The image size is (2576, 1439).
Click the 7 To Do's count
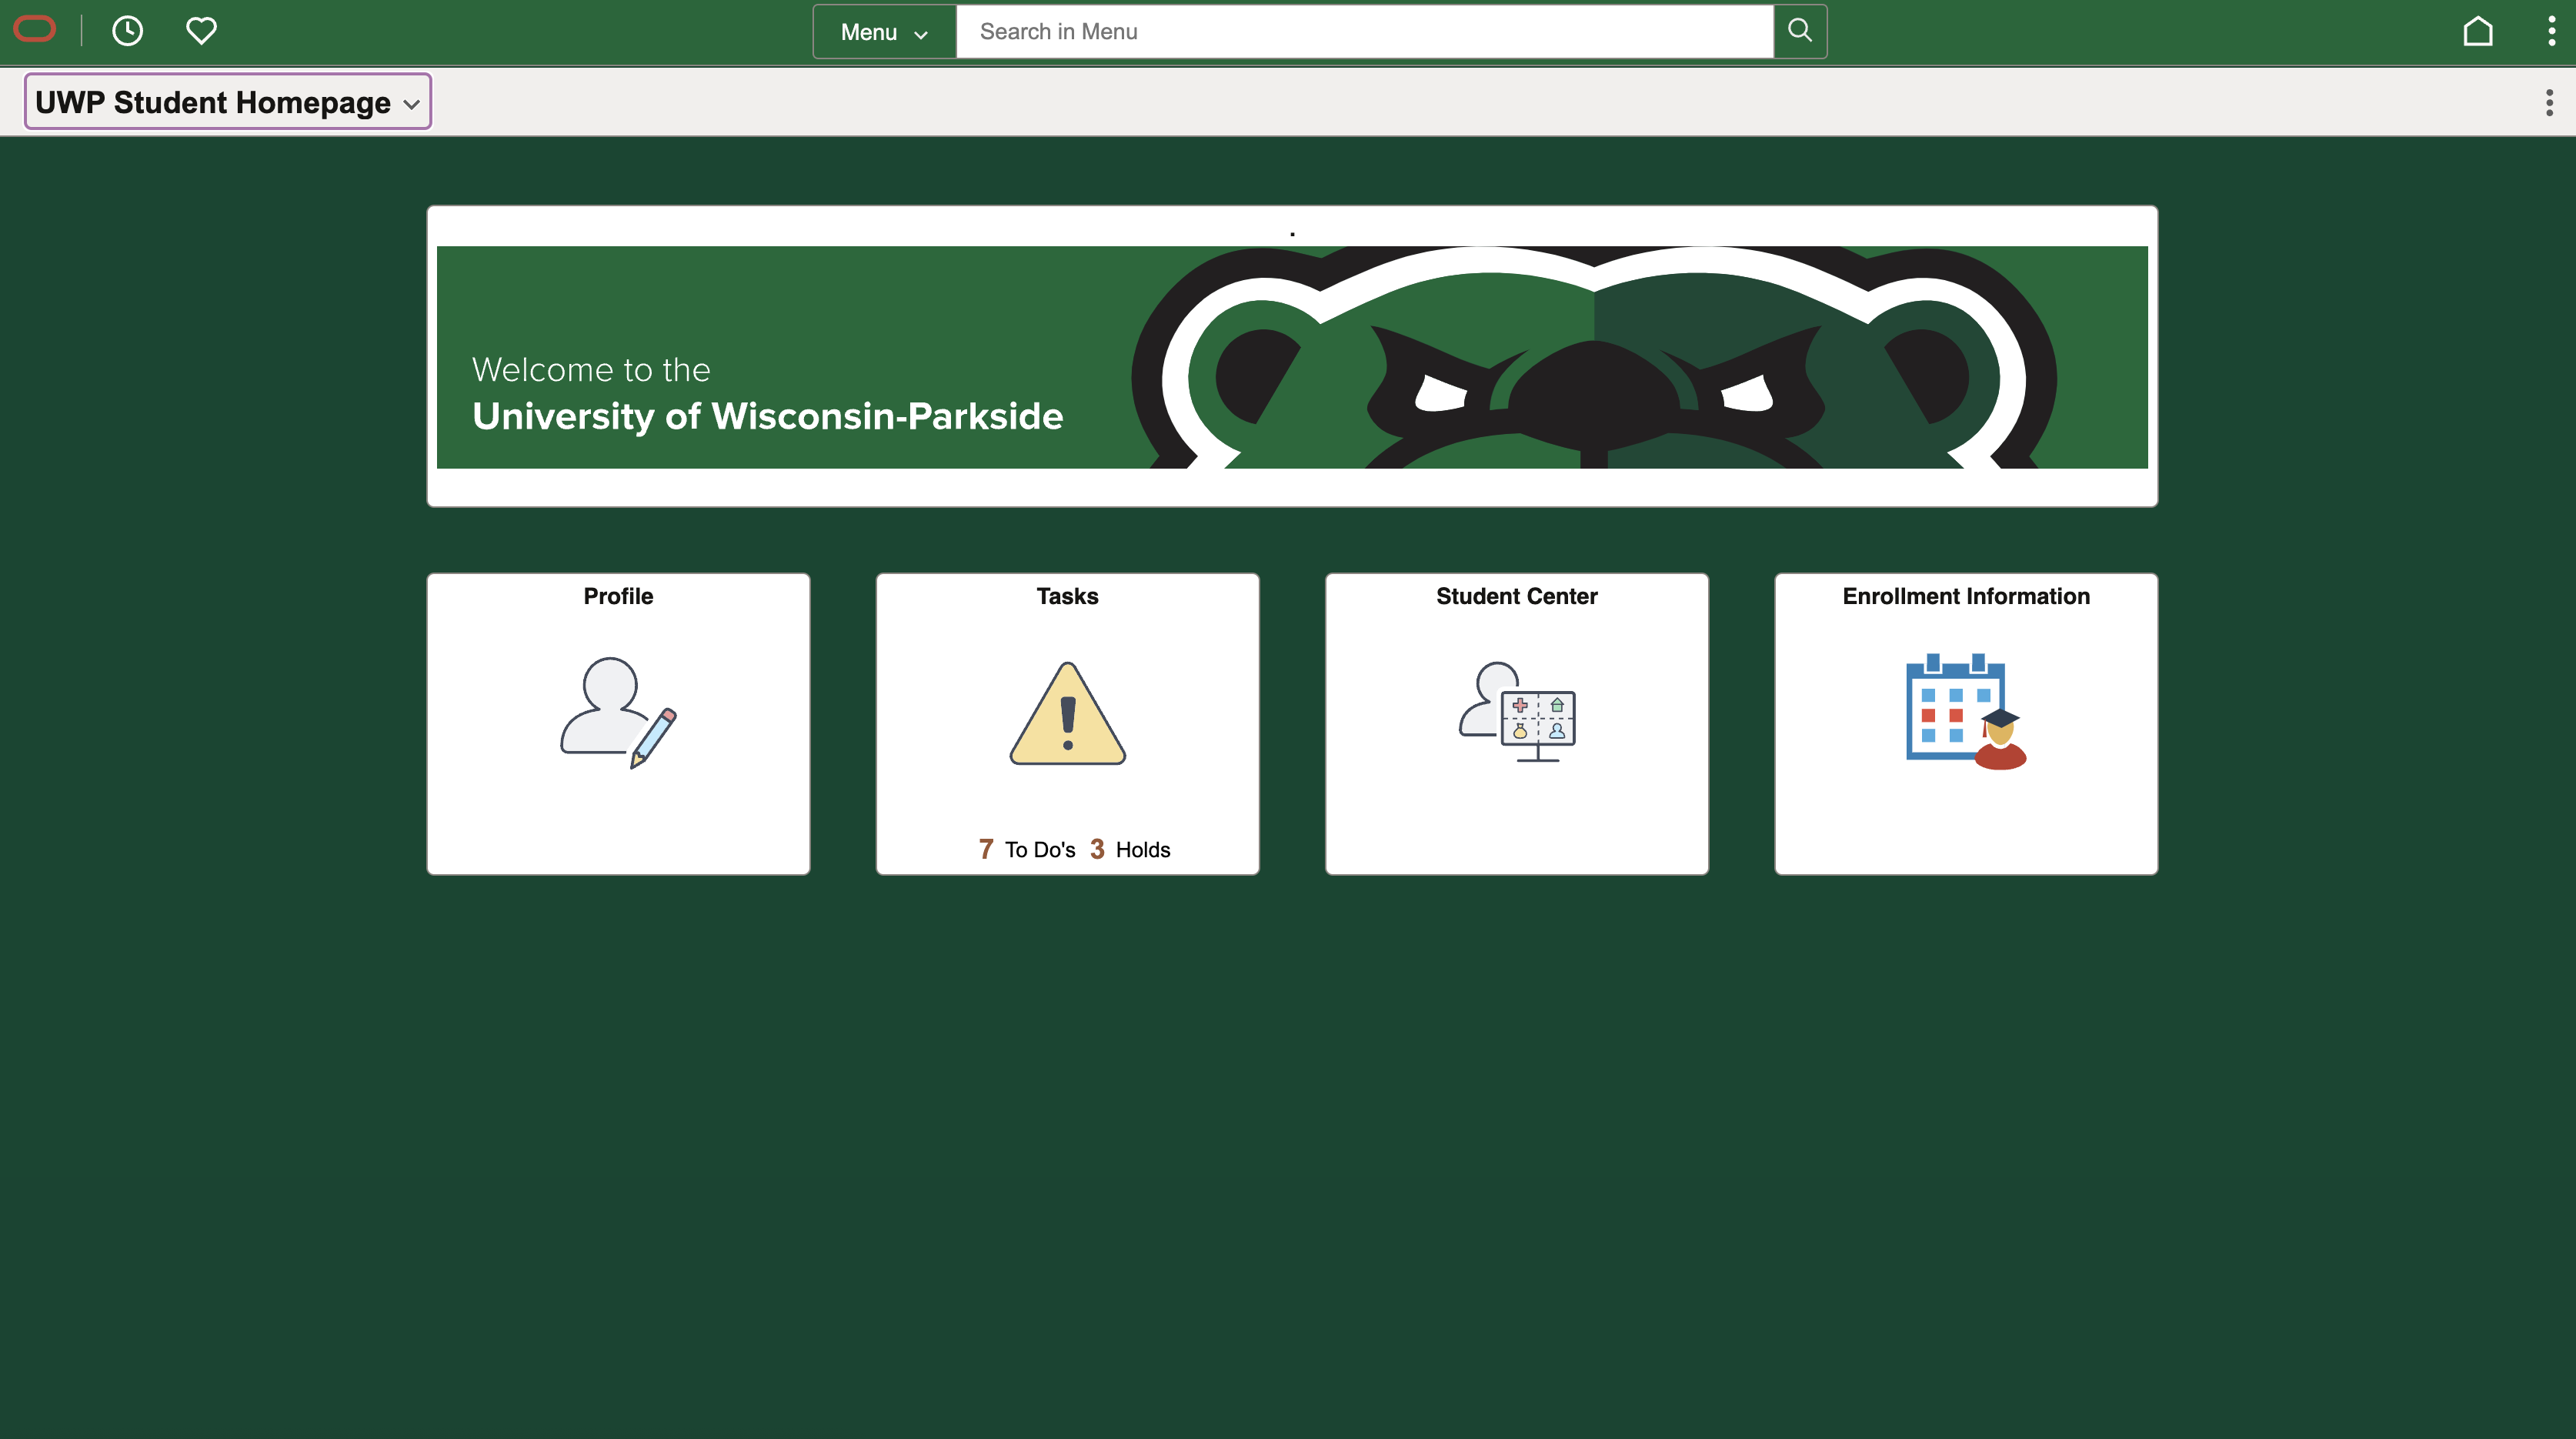coord(1027,850)
